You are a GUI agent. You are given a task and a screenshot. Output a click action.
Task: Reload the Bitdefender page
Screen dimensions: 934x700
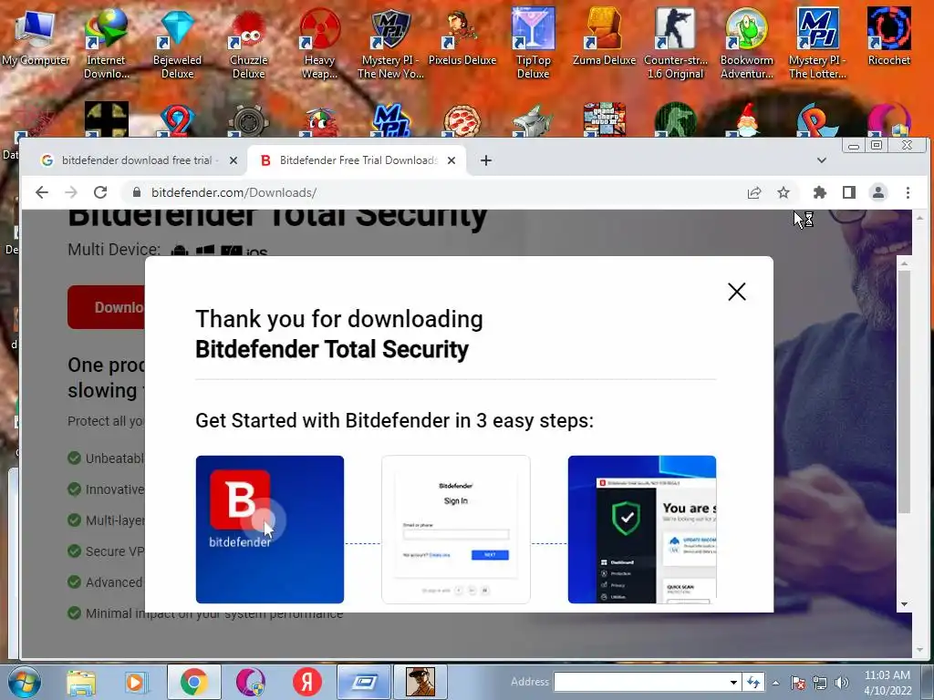pyautogui.click(x=100, y=192)
